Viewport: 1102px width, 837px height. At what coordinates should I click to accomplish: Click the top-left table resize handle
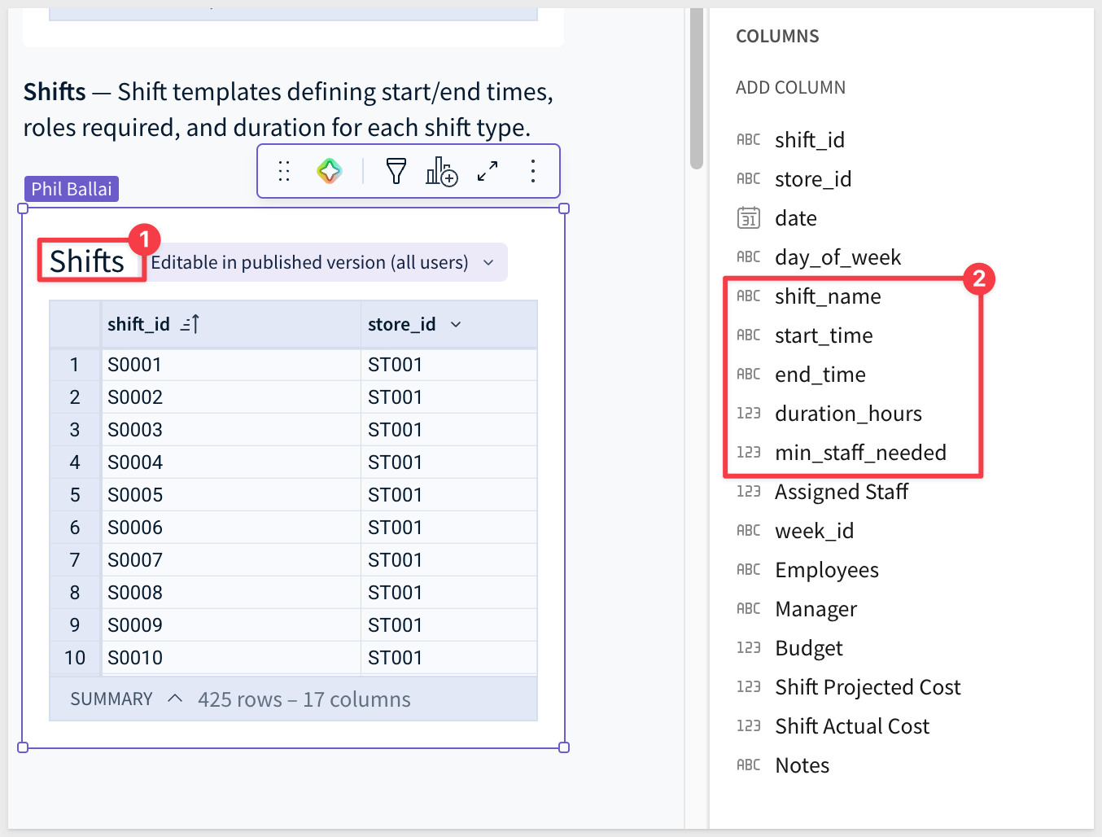pos(23,208)
